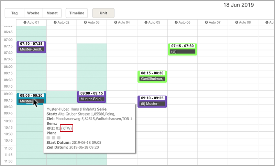Screen dimensions: 275x166
Task: Switch to the Monat view tab
Action: (52, 13)
